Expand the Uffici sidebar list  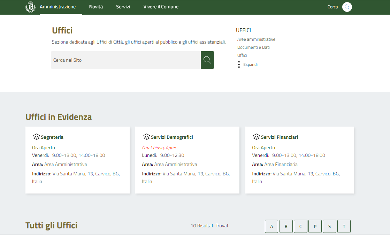(250, 65)
